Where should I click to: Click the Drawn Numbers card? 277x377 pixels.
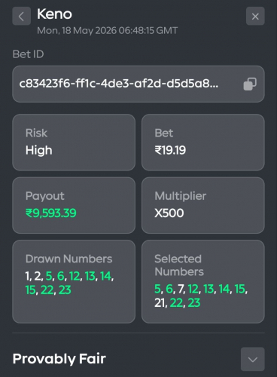pyautogui.click(x=74, y=281)
